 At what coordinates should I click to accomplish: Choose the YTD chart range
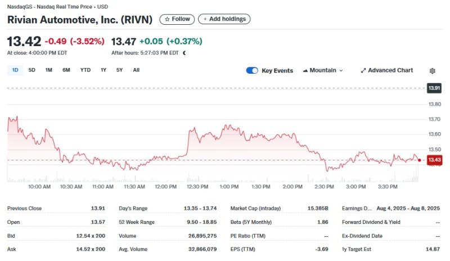coord(85,70)
